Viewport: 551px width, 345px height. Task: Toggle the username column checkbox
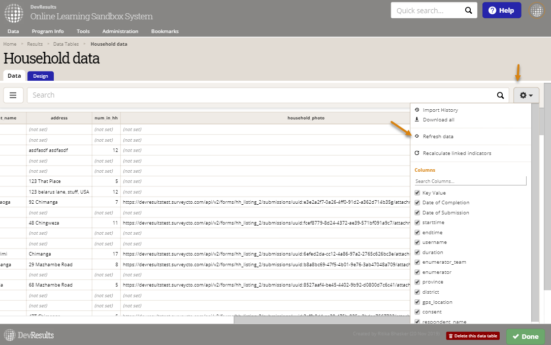point(417,242)
